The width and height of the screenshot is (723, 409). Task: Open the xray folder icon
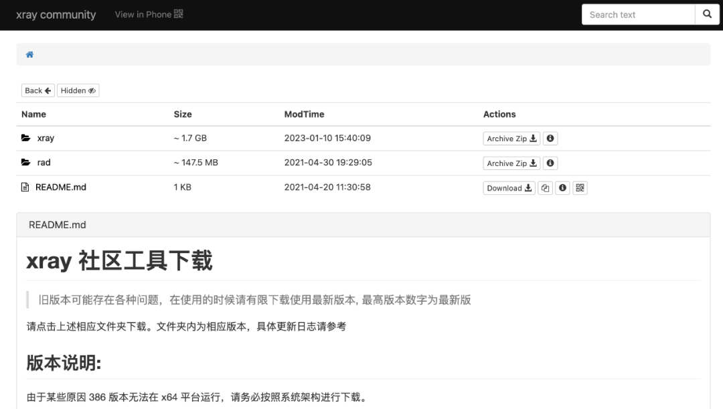[x=27, y=138]
